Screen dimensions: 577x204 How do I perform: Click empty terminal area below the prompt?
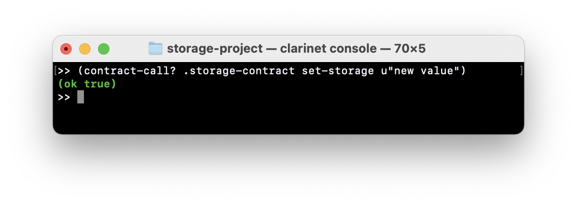(283, 118)
